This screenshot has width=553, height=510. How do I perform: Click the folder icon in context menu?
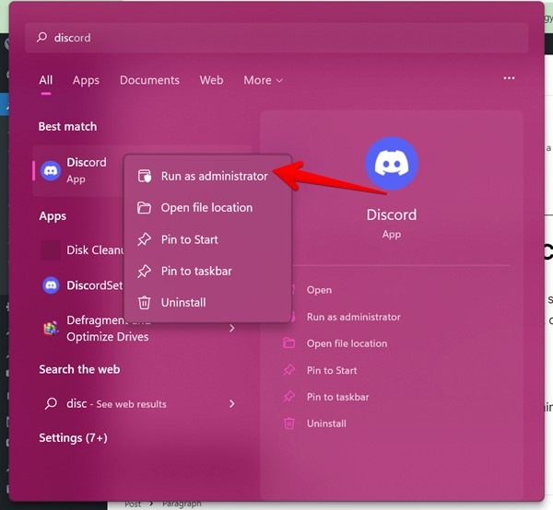[144, 208]
